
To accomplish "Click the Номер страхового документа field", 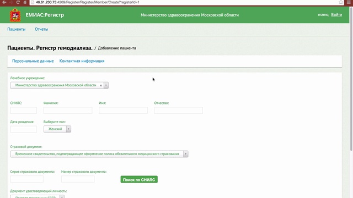I will click(78, 179).
